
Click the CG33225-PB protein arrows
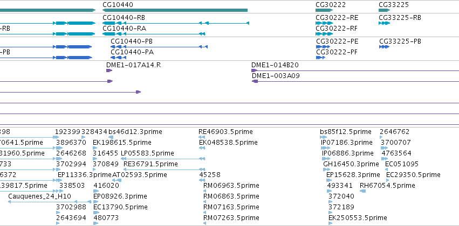(384, 47)
